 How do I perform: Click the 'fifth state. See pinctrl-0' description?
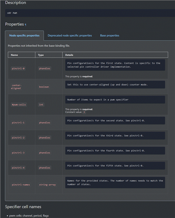point(115,166)
